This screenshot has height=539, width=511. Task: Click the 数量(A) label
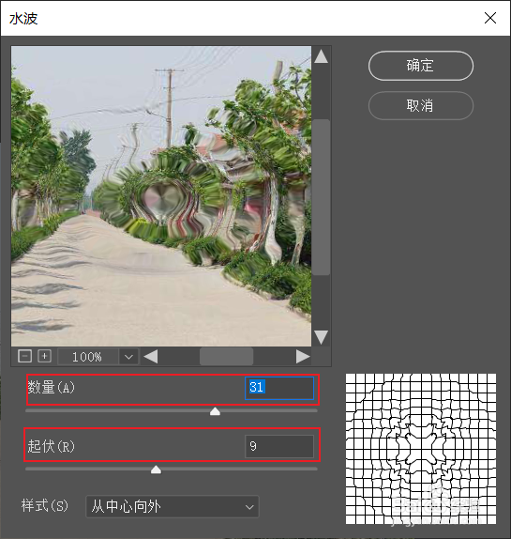point(52,388)
